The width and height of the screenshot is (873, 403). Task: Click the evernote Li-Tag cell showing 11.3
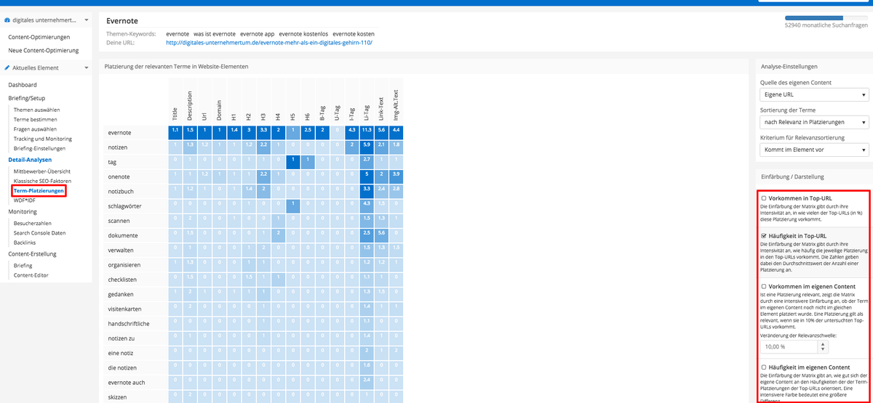368,130
